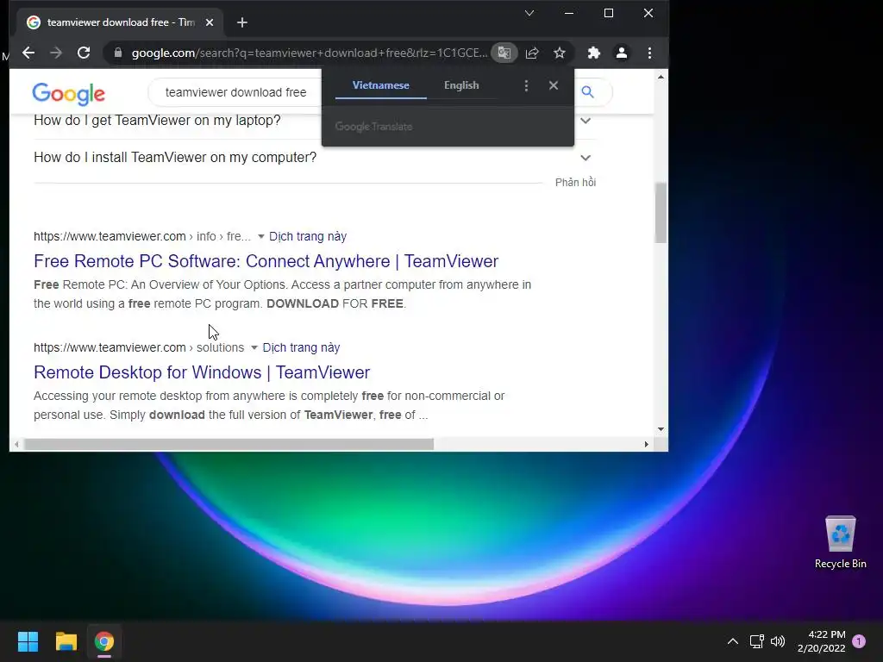
Task: Click the google.com URL in address bar
Action: [x=310, y=53]
